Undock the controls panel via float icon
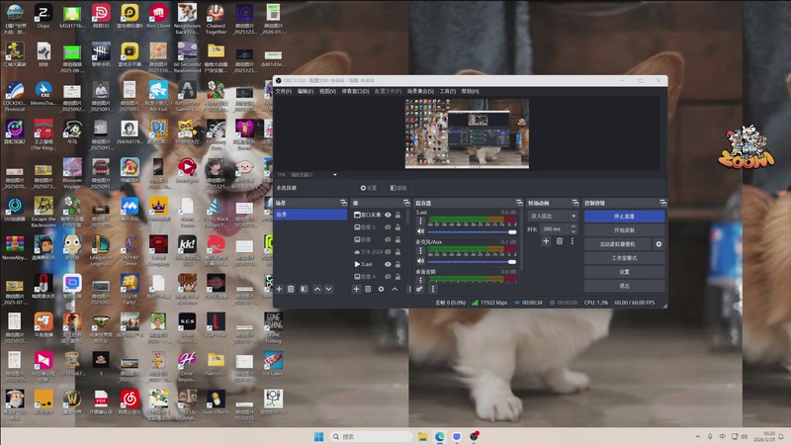 662,203
